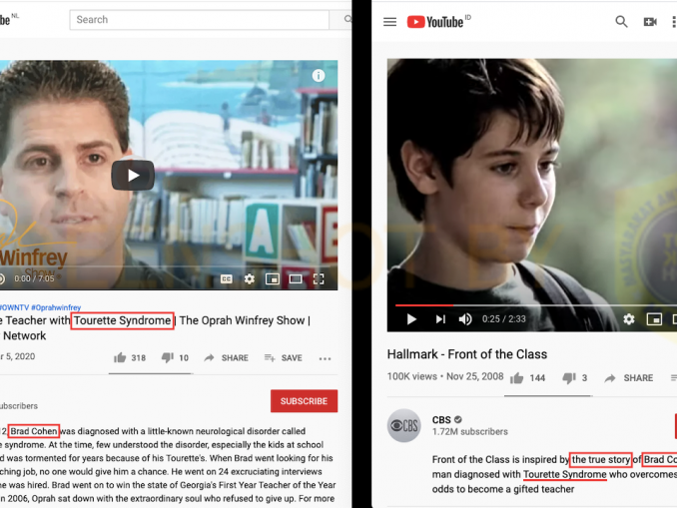677x508 pixels.
Task: Share the Oprah Winfrey Show video
Action: (227, 358)
